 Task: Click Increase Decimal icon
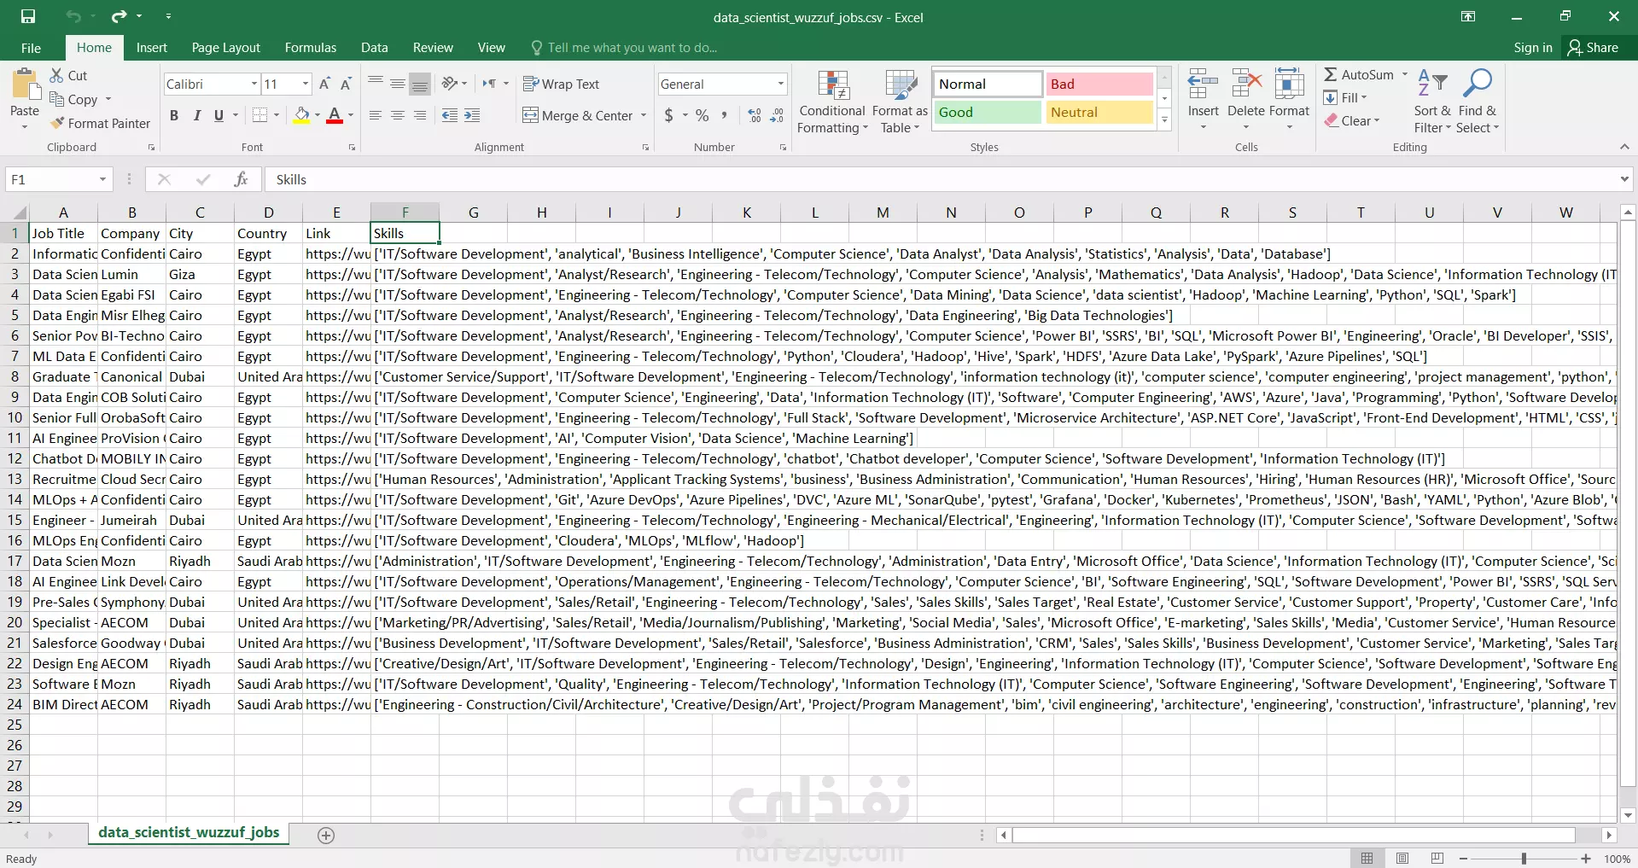755,115
